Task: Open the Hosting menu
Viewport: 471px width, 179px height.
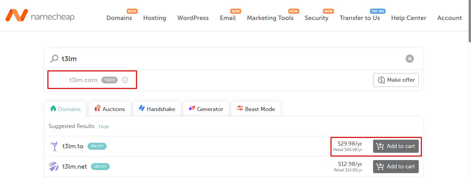Action: (154, 18)
